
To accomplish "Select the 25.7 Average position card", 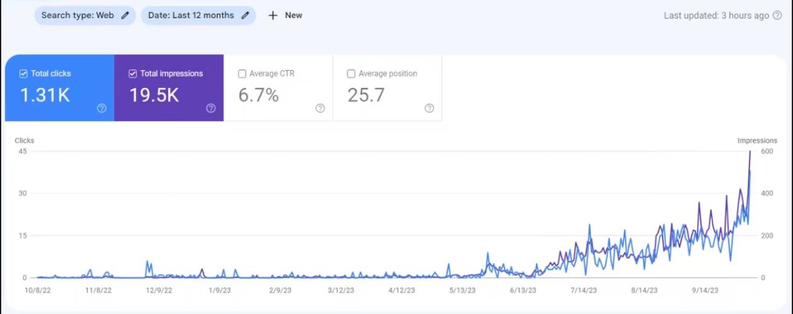I will tap(387, 88).
